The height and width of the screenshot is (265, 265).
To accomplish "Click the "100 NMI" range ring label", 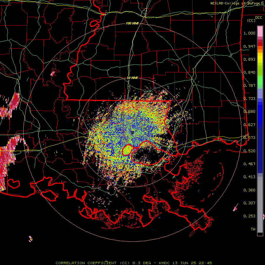I will [x=132, y=23].
